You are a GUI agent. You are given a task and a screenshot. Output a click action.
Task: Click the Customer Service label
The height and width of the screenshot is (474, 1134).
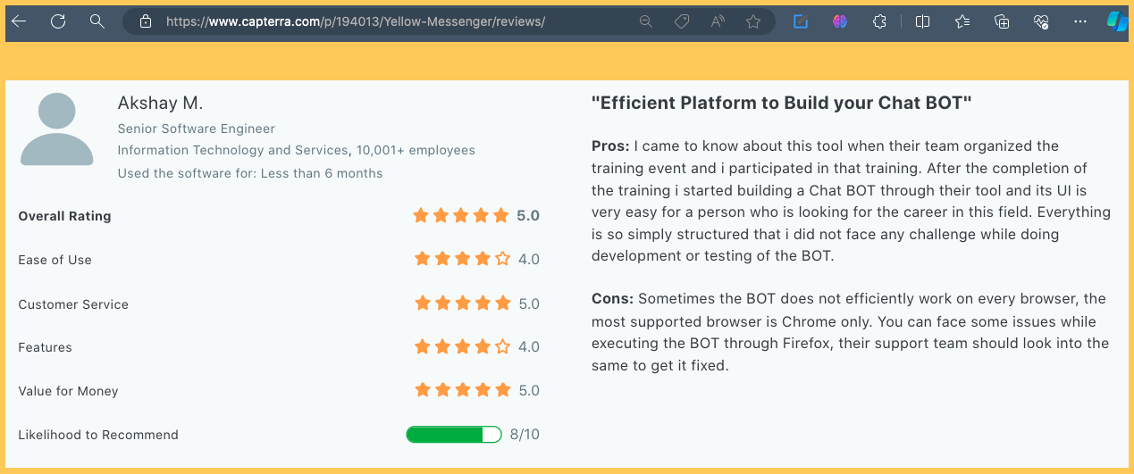73,304
